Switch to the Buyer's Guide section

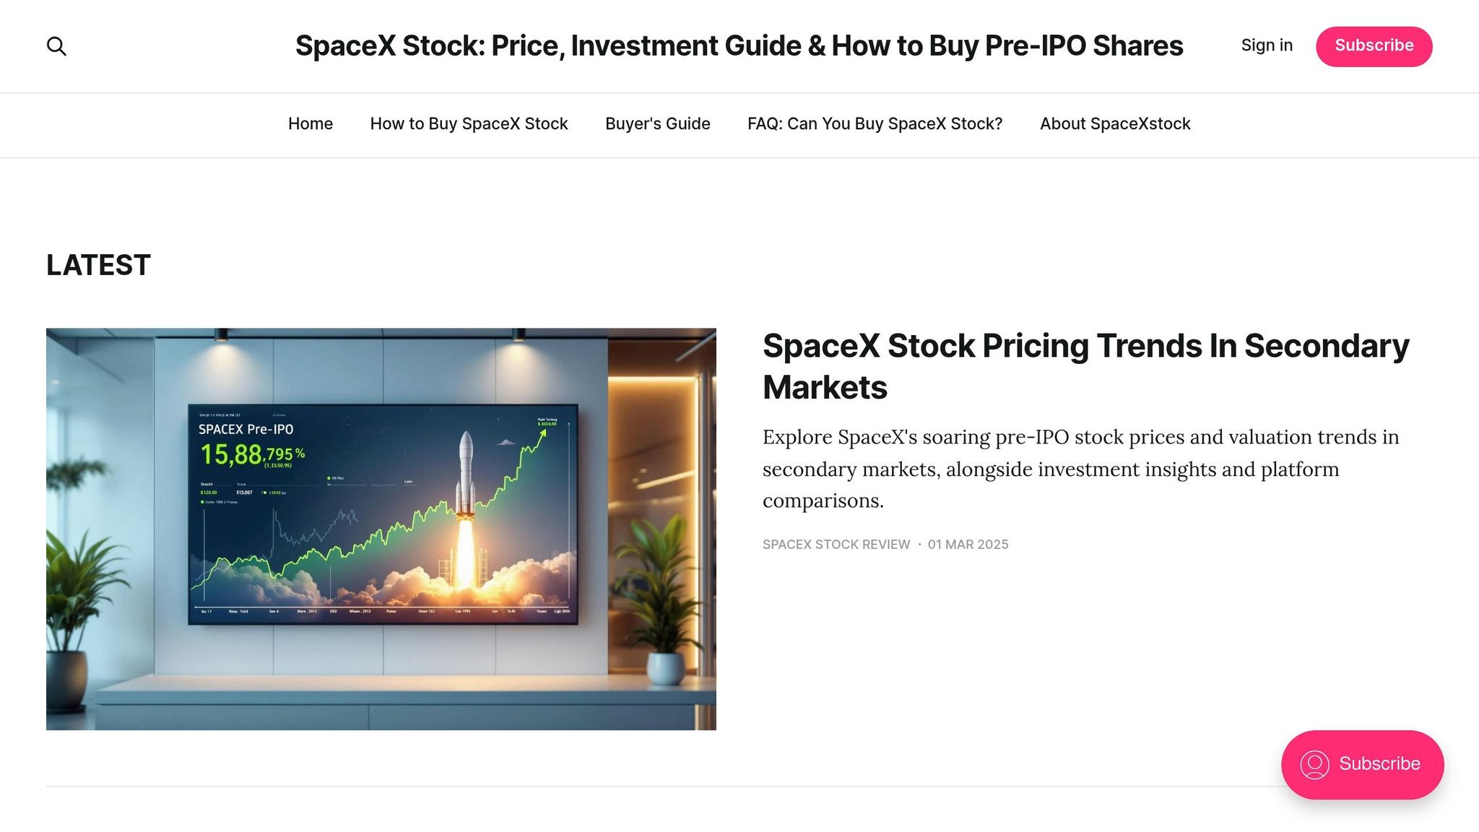(656, 123)
